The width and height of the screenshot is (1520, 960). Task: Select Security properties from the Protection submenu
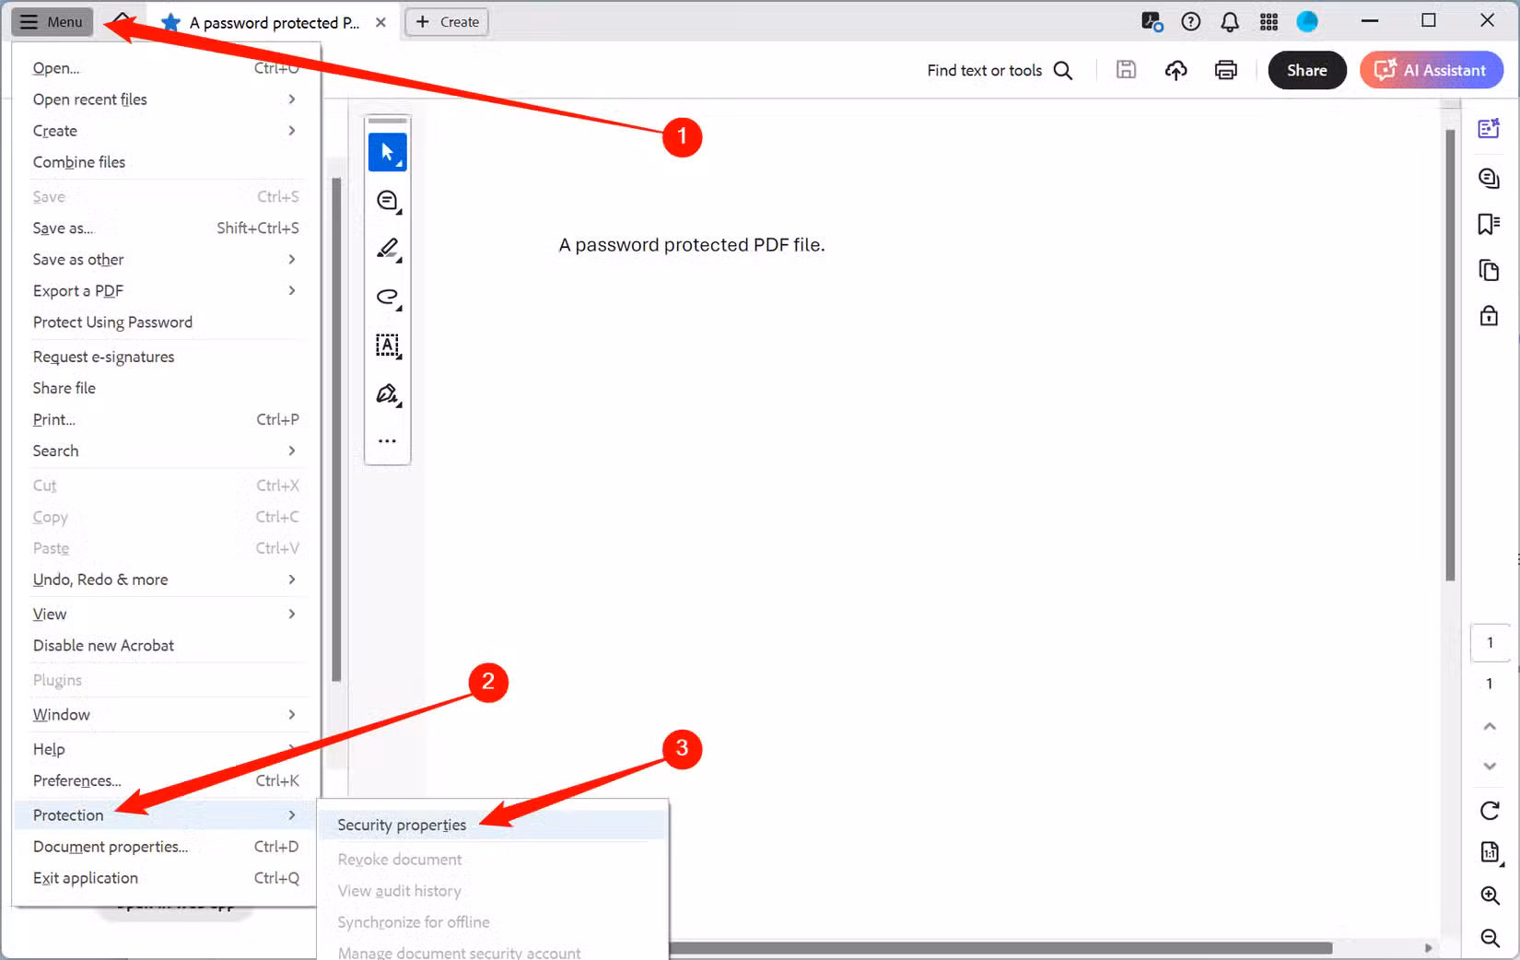pos(401,824)
